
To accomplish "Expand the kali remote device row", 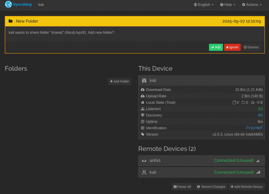I will point(201,172).
